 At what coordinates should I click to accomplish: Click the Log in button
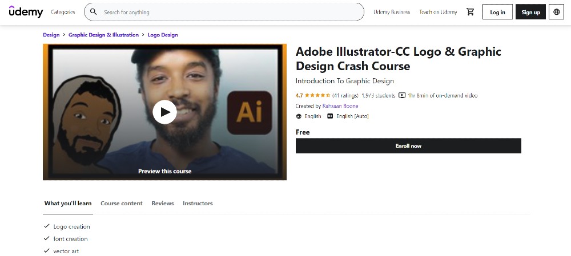pyautogui.click(x=497, y=12)
